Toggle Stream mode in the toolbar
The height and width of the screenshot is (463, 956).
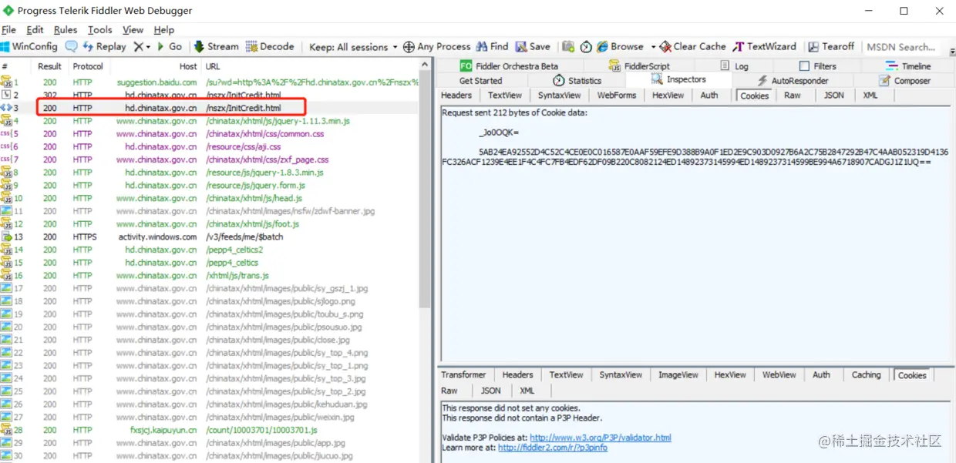point(217,46)
